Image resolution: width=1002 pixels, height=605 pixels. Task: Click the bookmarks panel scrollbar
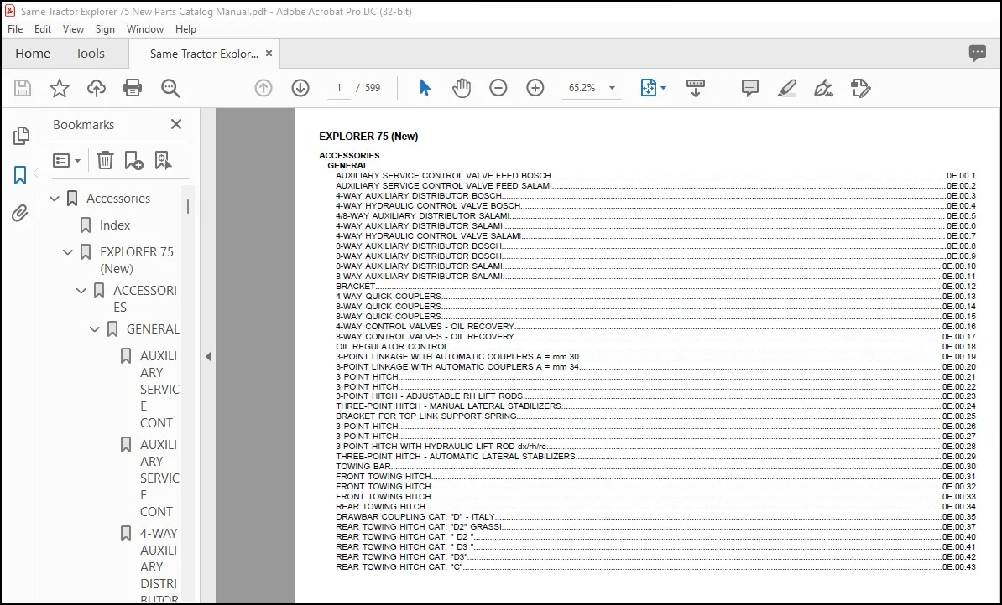click(x=188, y=207)
